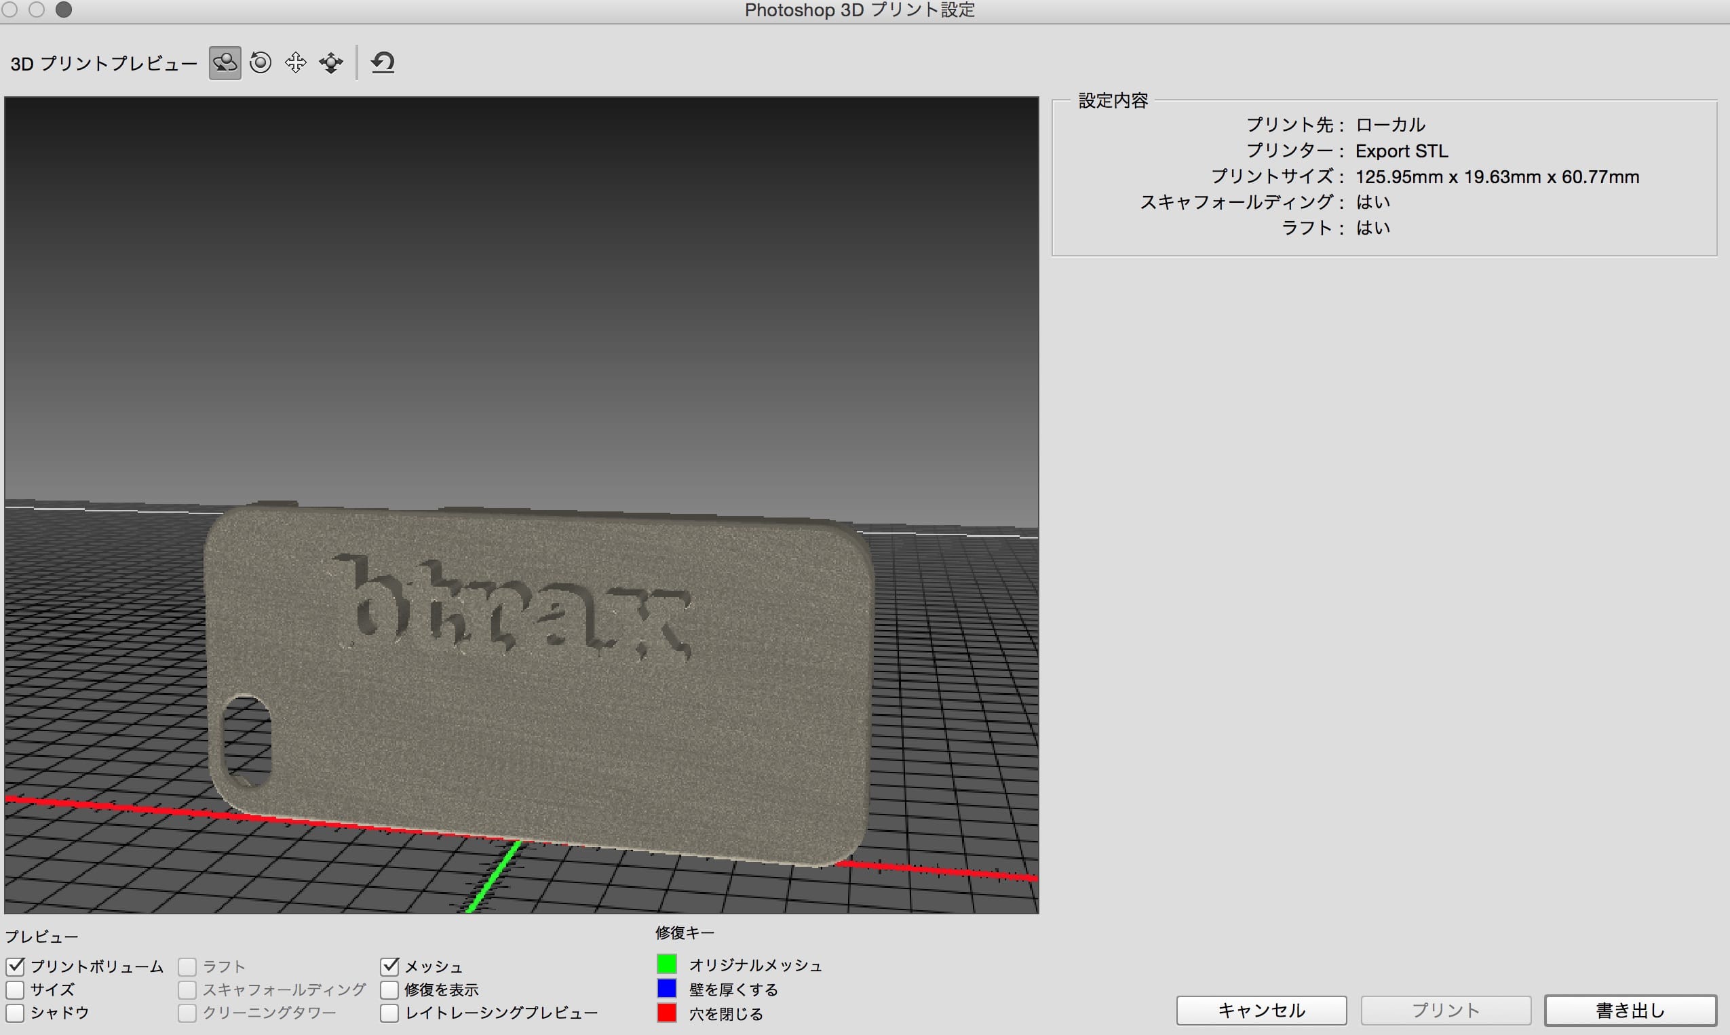
Task: Toggle the クリーニングタワー checkbox
Action: [187, 1013]
